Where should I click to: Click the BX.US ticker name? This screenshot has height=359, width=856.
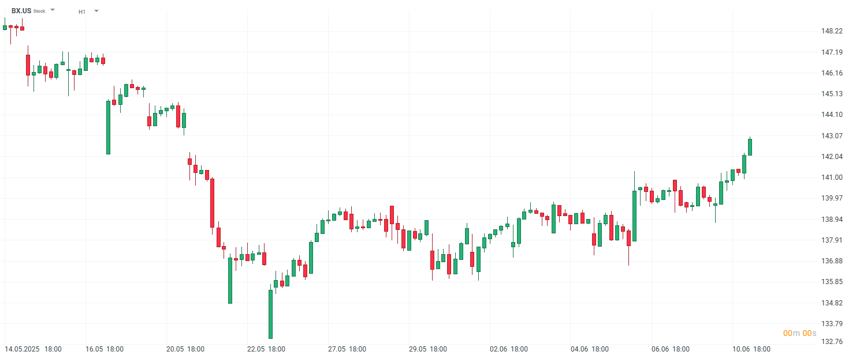click(x=21, y=11)
